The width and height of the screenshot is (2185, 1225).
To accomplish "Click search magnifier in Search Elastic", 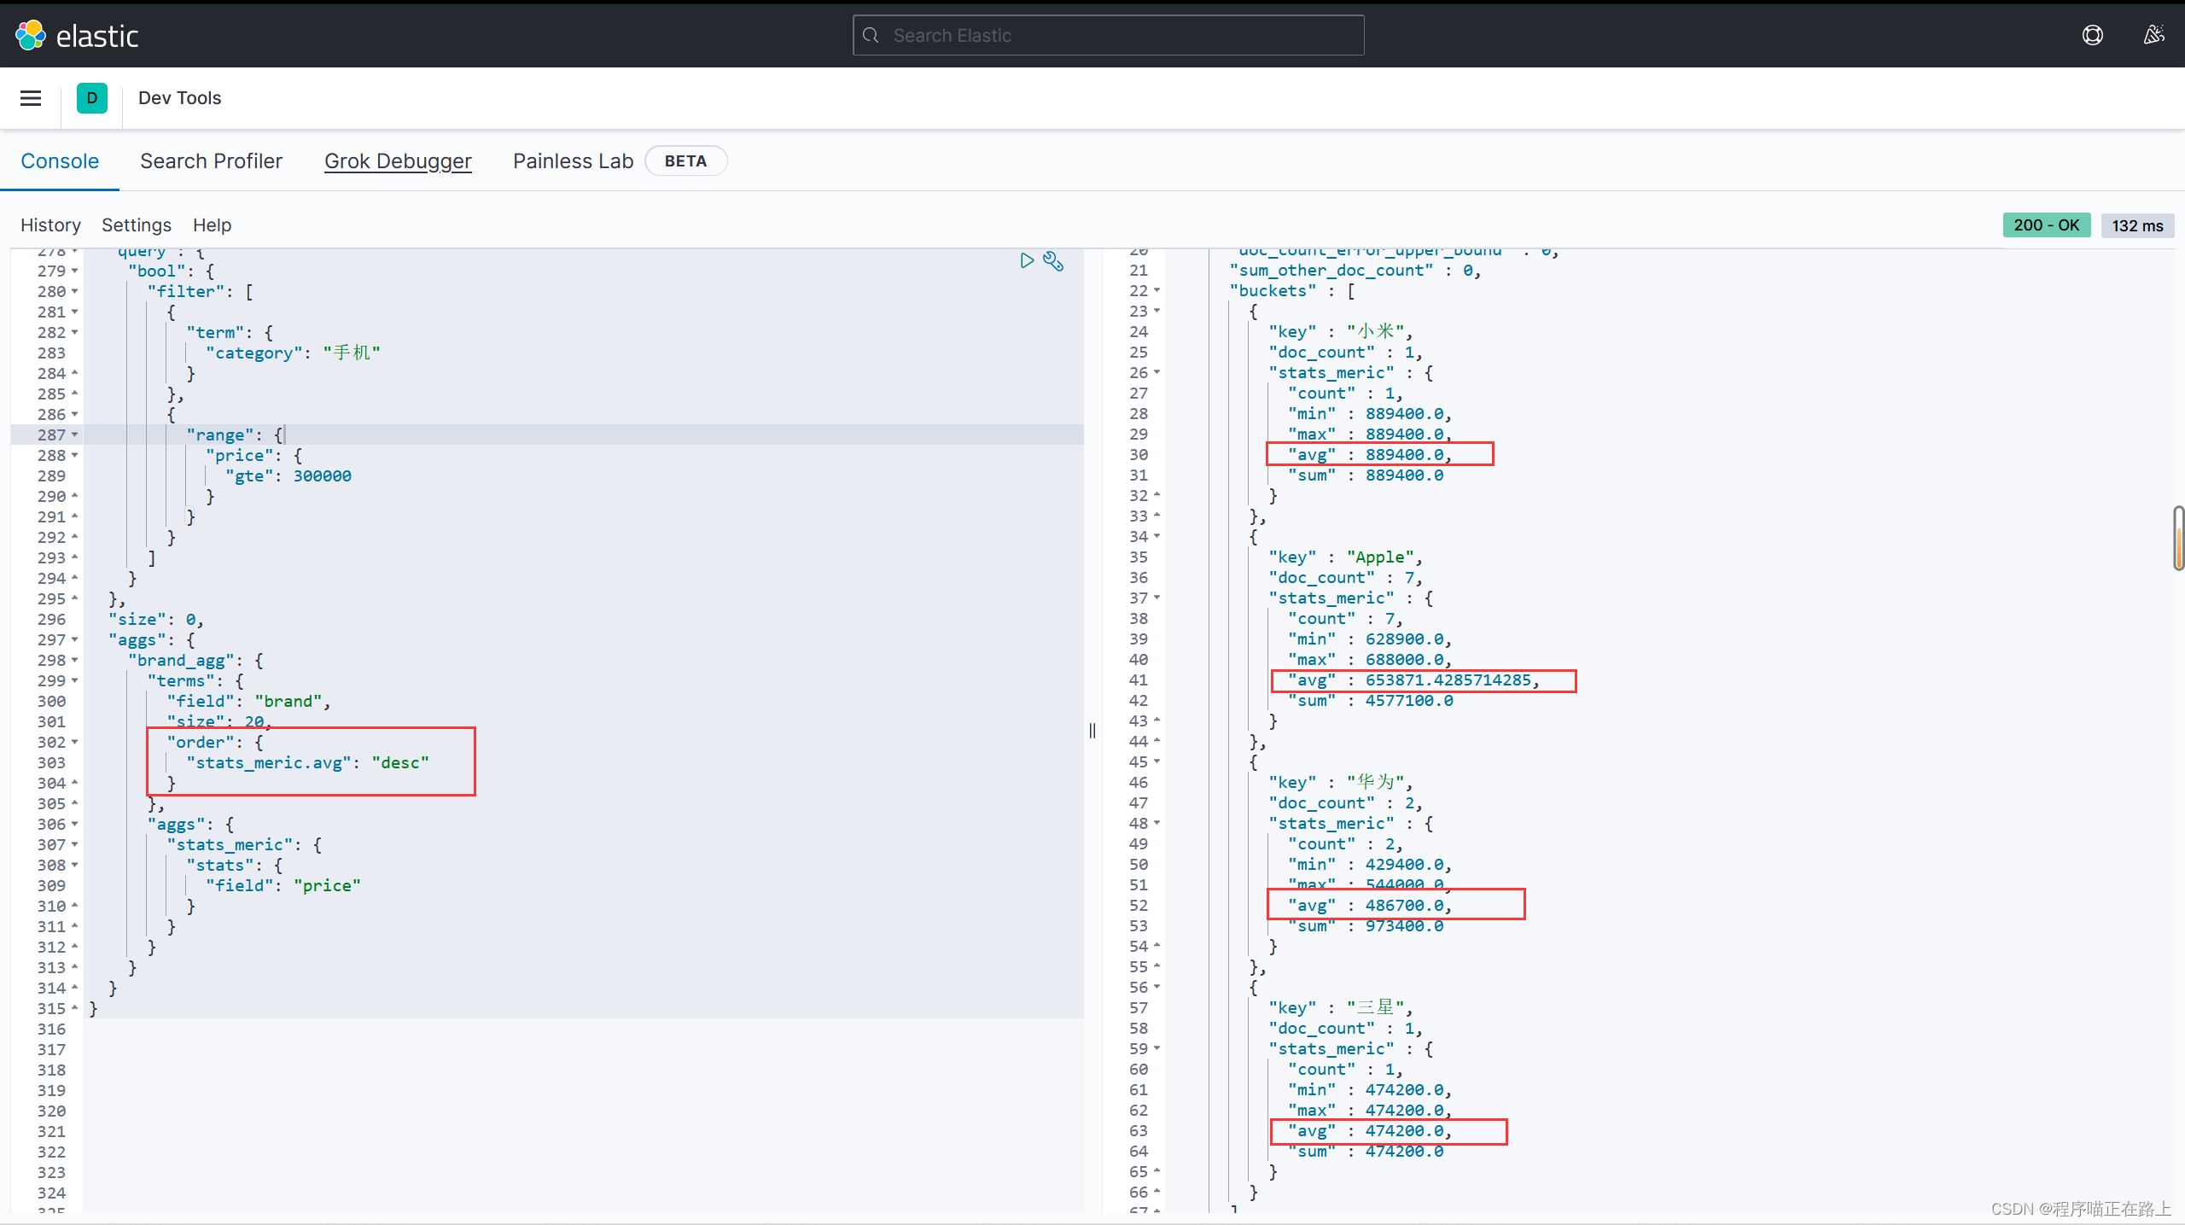I will 871,35.
